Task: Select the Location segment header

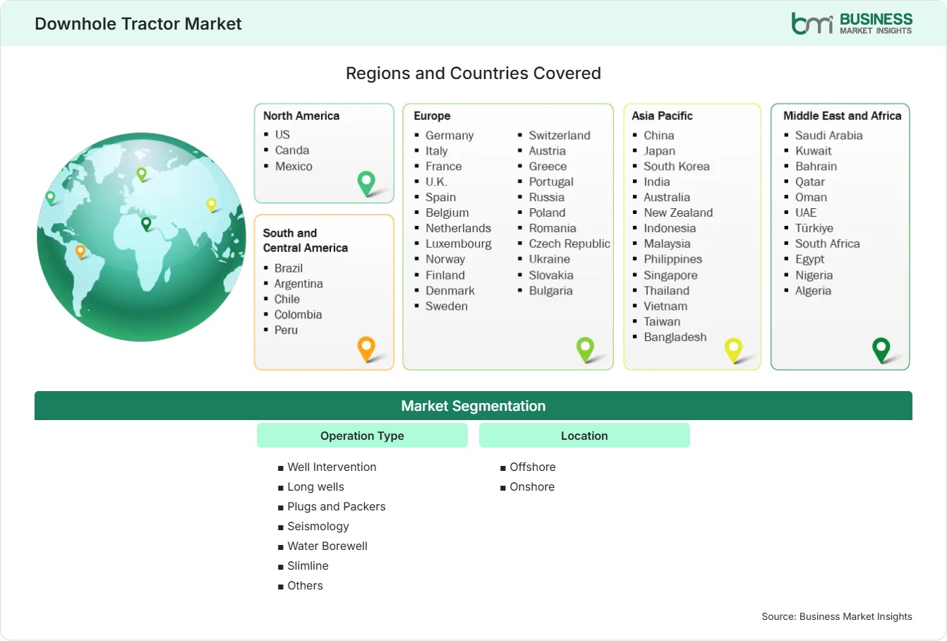Action: click(584, 436)
